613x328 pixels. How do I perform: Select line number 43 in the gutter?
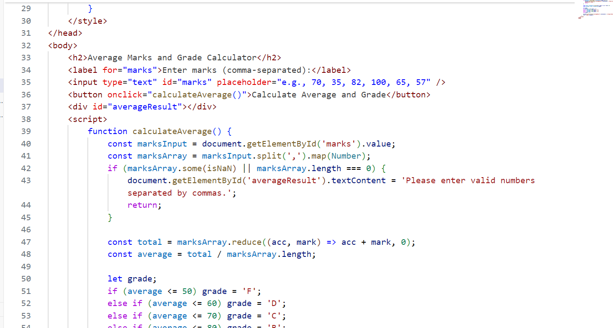[26, 180]
